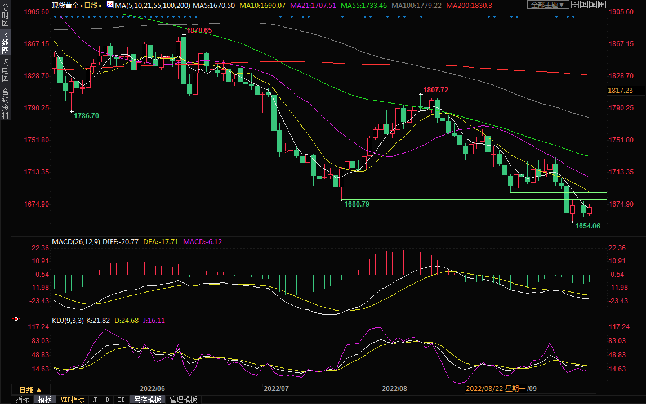Click the J button in bottom bar
This screenshot has width=646, height=404.
coord(95,399)
